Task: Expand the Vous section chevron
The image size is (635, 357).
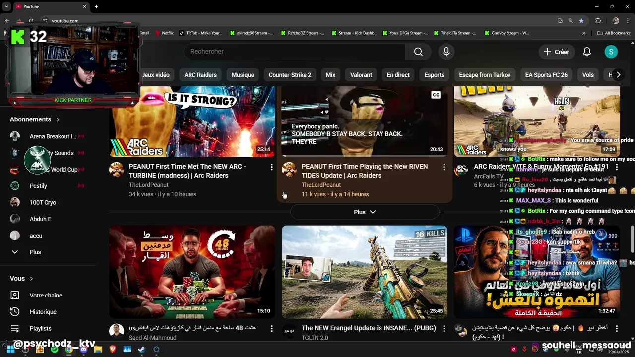Action: point(31,279)
